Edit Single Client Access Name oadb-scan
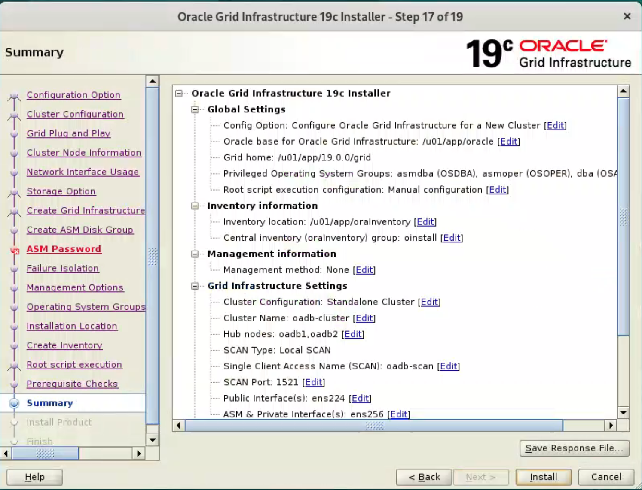The image size is (642, 490). coord(449,366)
